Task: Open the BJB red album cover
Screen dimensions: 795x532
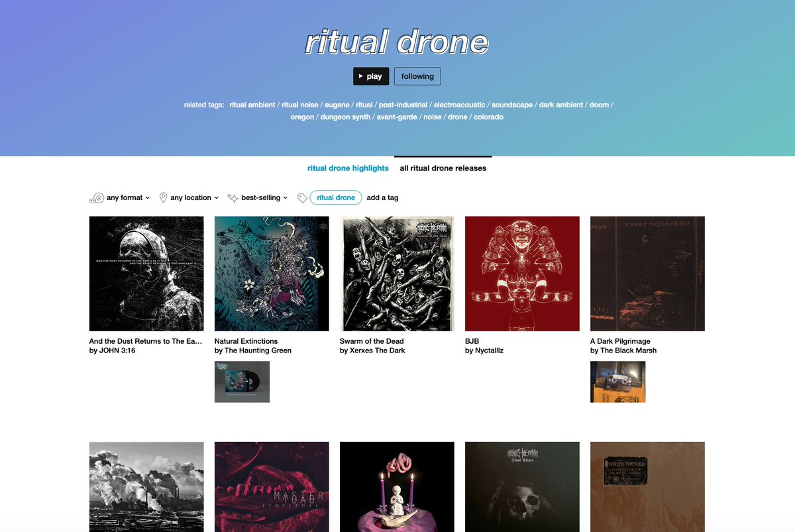Action: point(522,274)
